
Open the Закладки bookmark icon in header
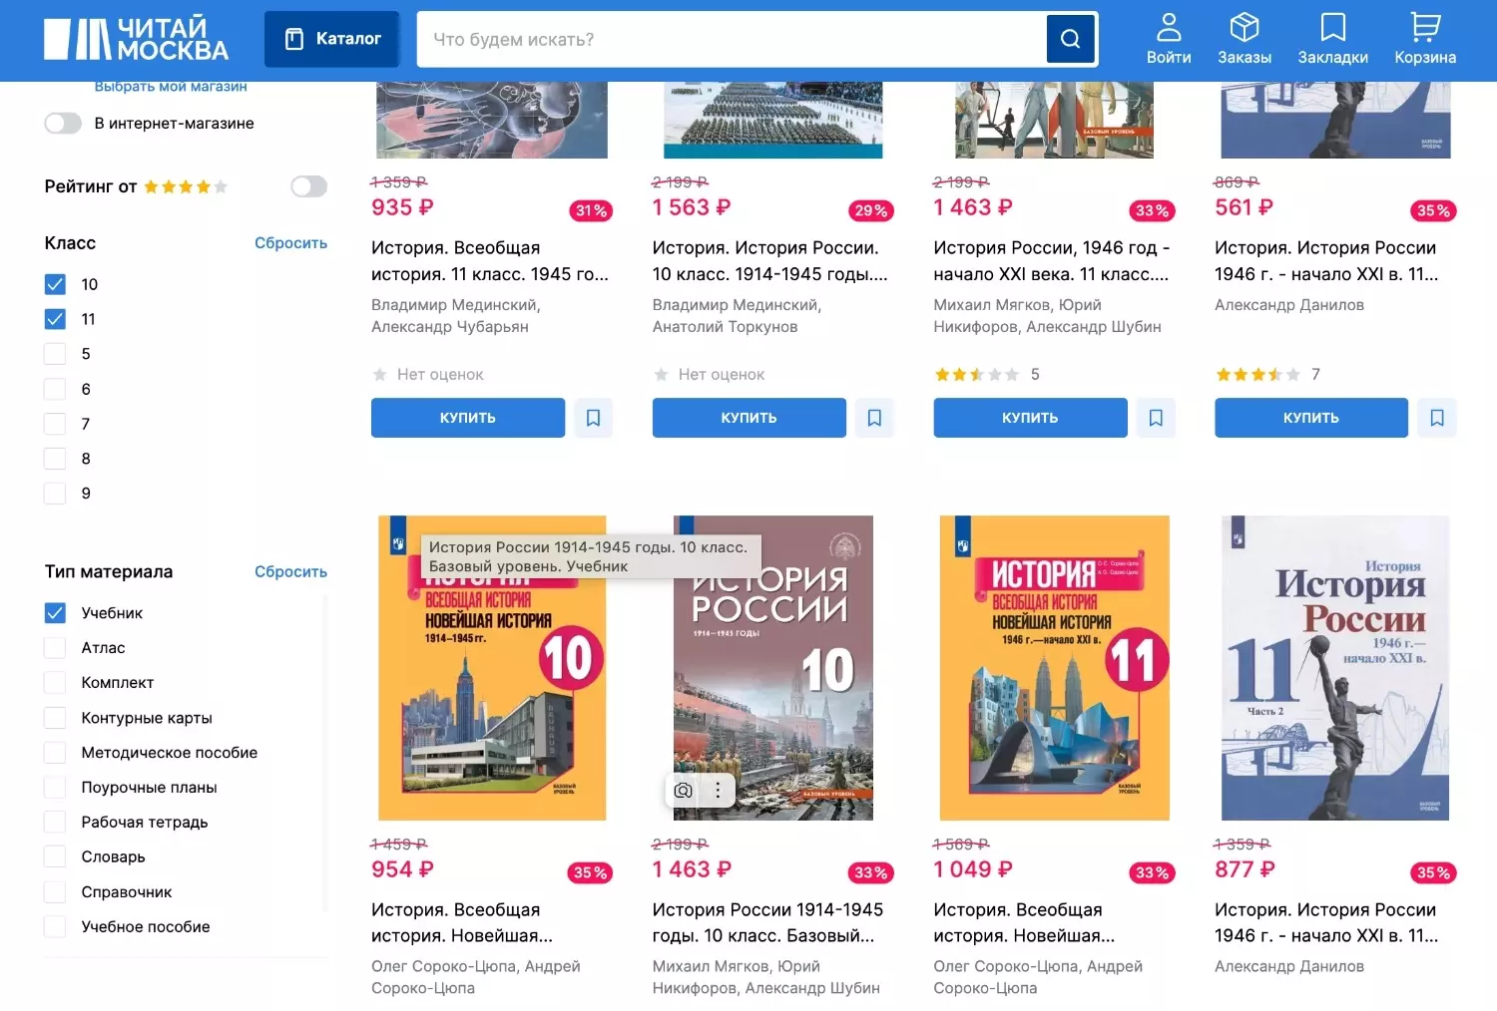tap(1332, 39)
